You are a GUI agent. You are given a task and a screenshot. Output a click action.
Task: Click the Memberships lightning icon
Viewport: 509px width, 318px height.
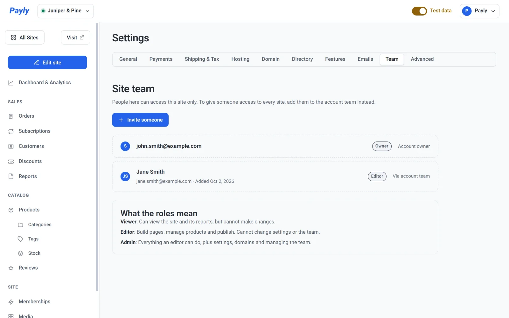tap(11, 302)
